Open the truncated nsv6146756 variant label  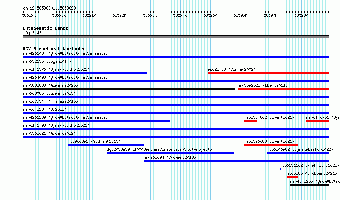pyautogui.click(x=323, y=117)
